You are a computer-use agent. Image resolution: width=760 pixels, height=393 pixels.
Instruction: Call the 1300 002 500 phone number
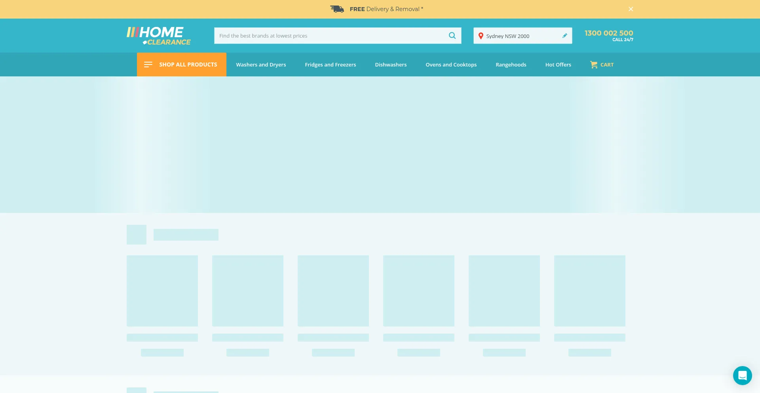[x=608, y=33]
